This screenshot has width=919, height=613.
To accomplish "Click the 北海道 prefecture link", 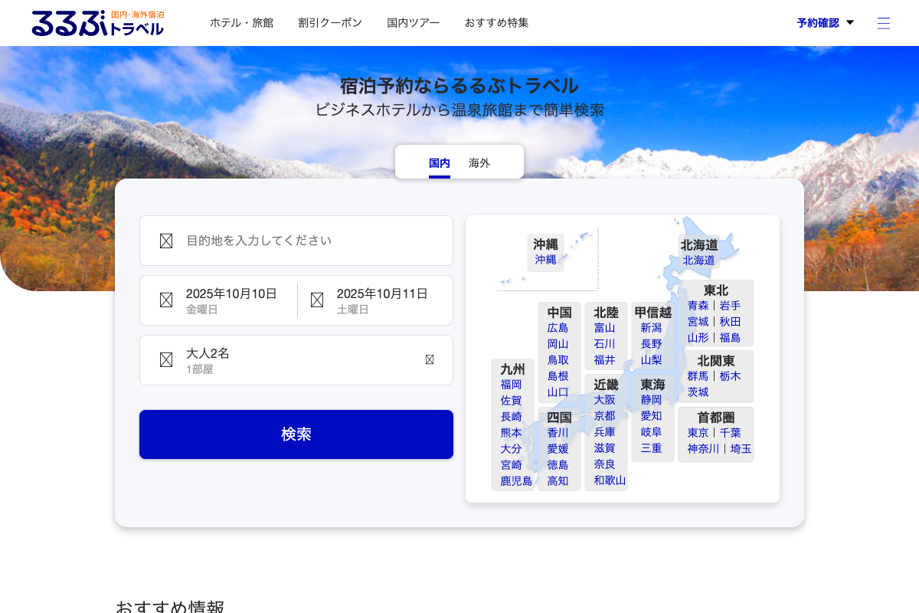I will [x=698, y=261].
